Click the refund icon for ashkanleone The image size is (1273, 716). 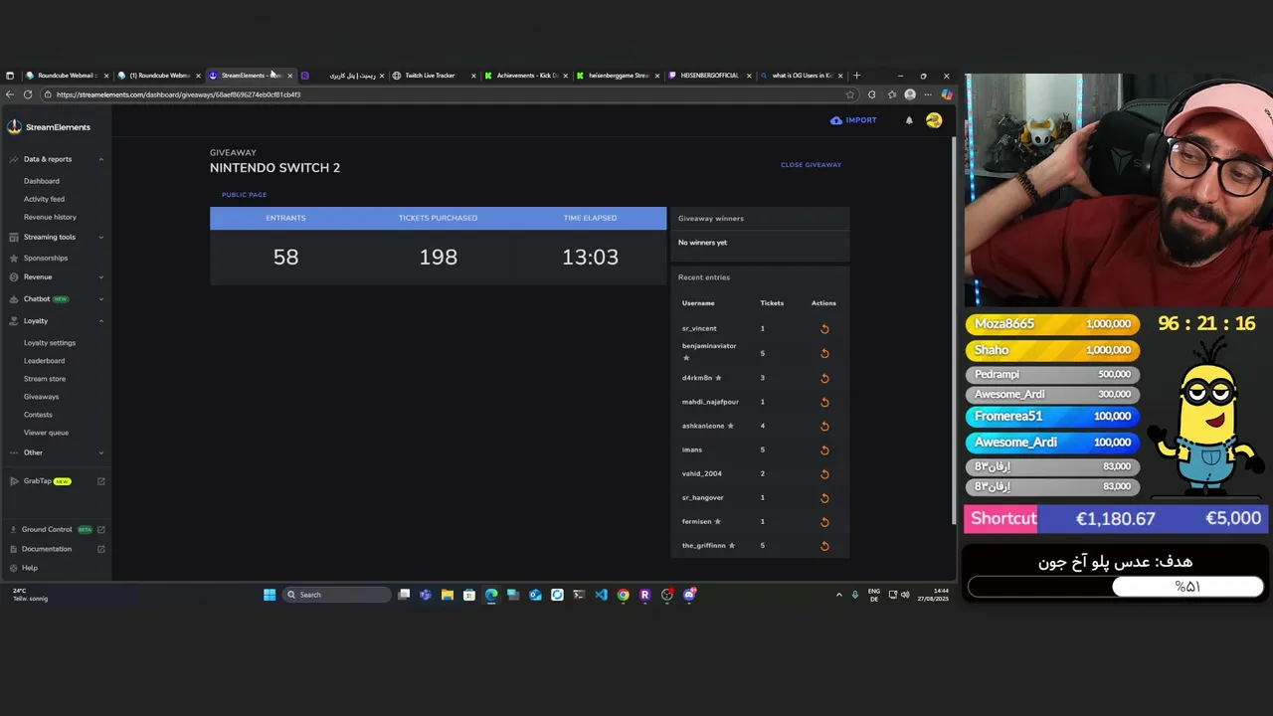pyautogui.click(x=824, y=426)
